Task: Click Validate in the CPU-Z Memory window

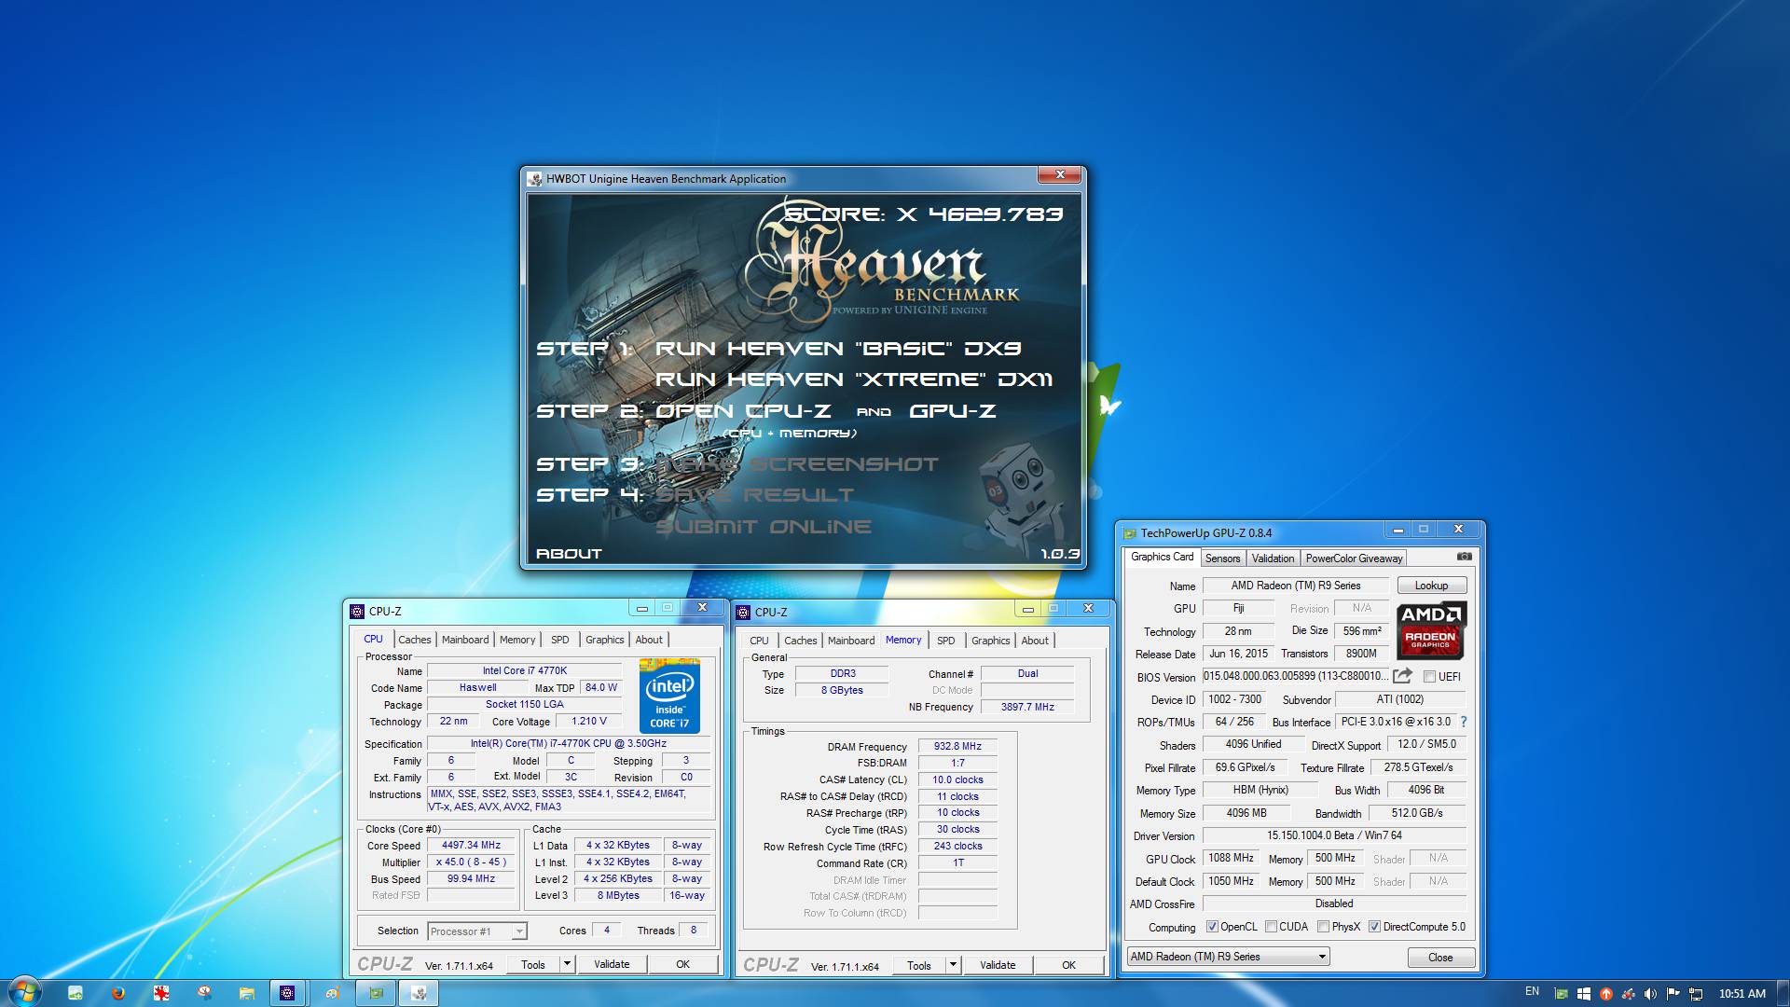Action: 998,965
